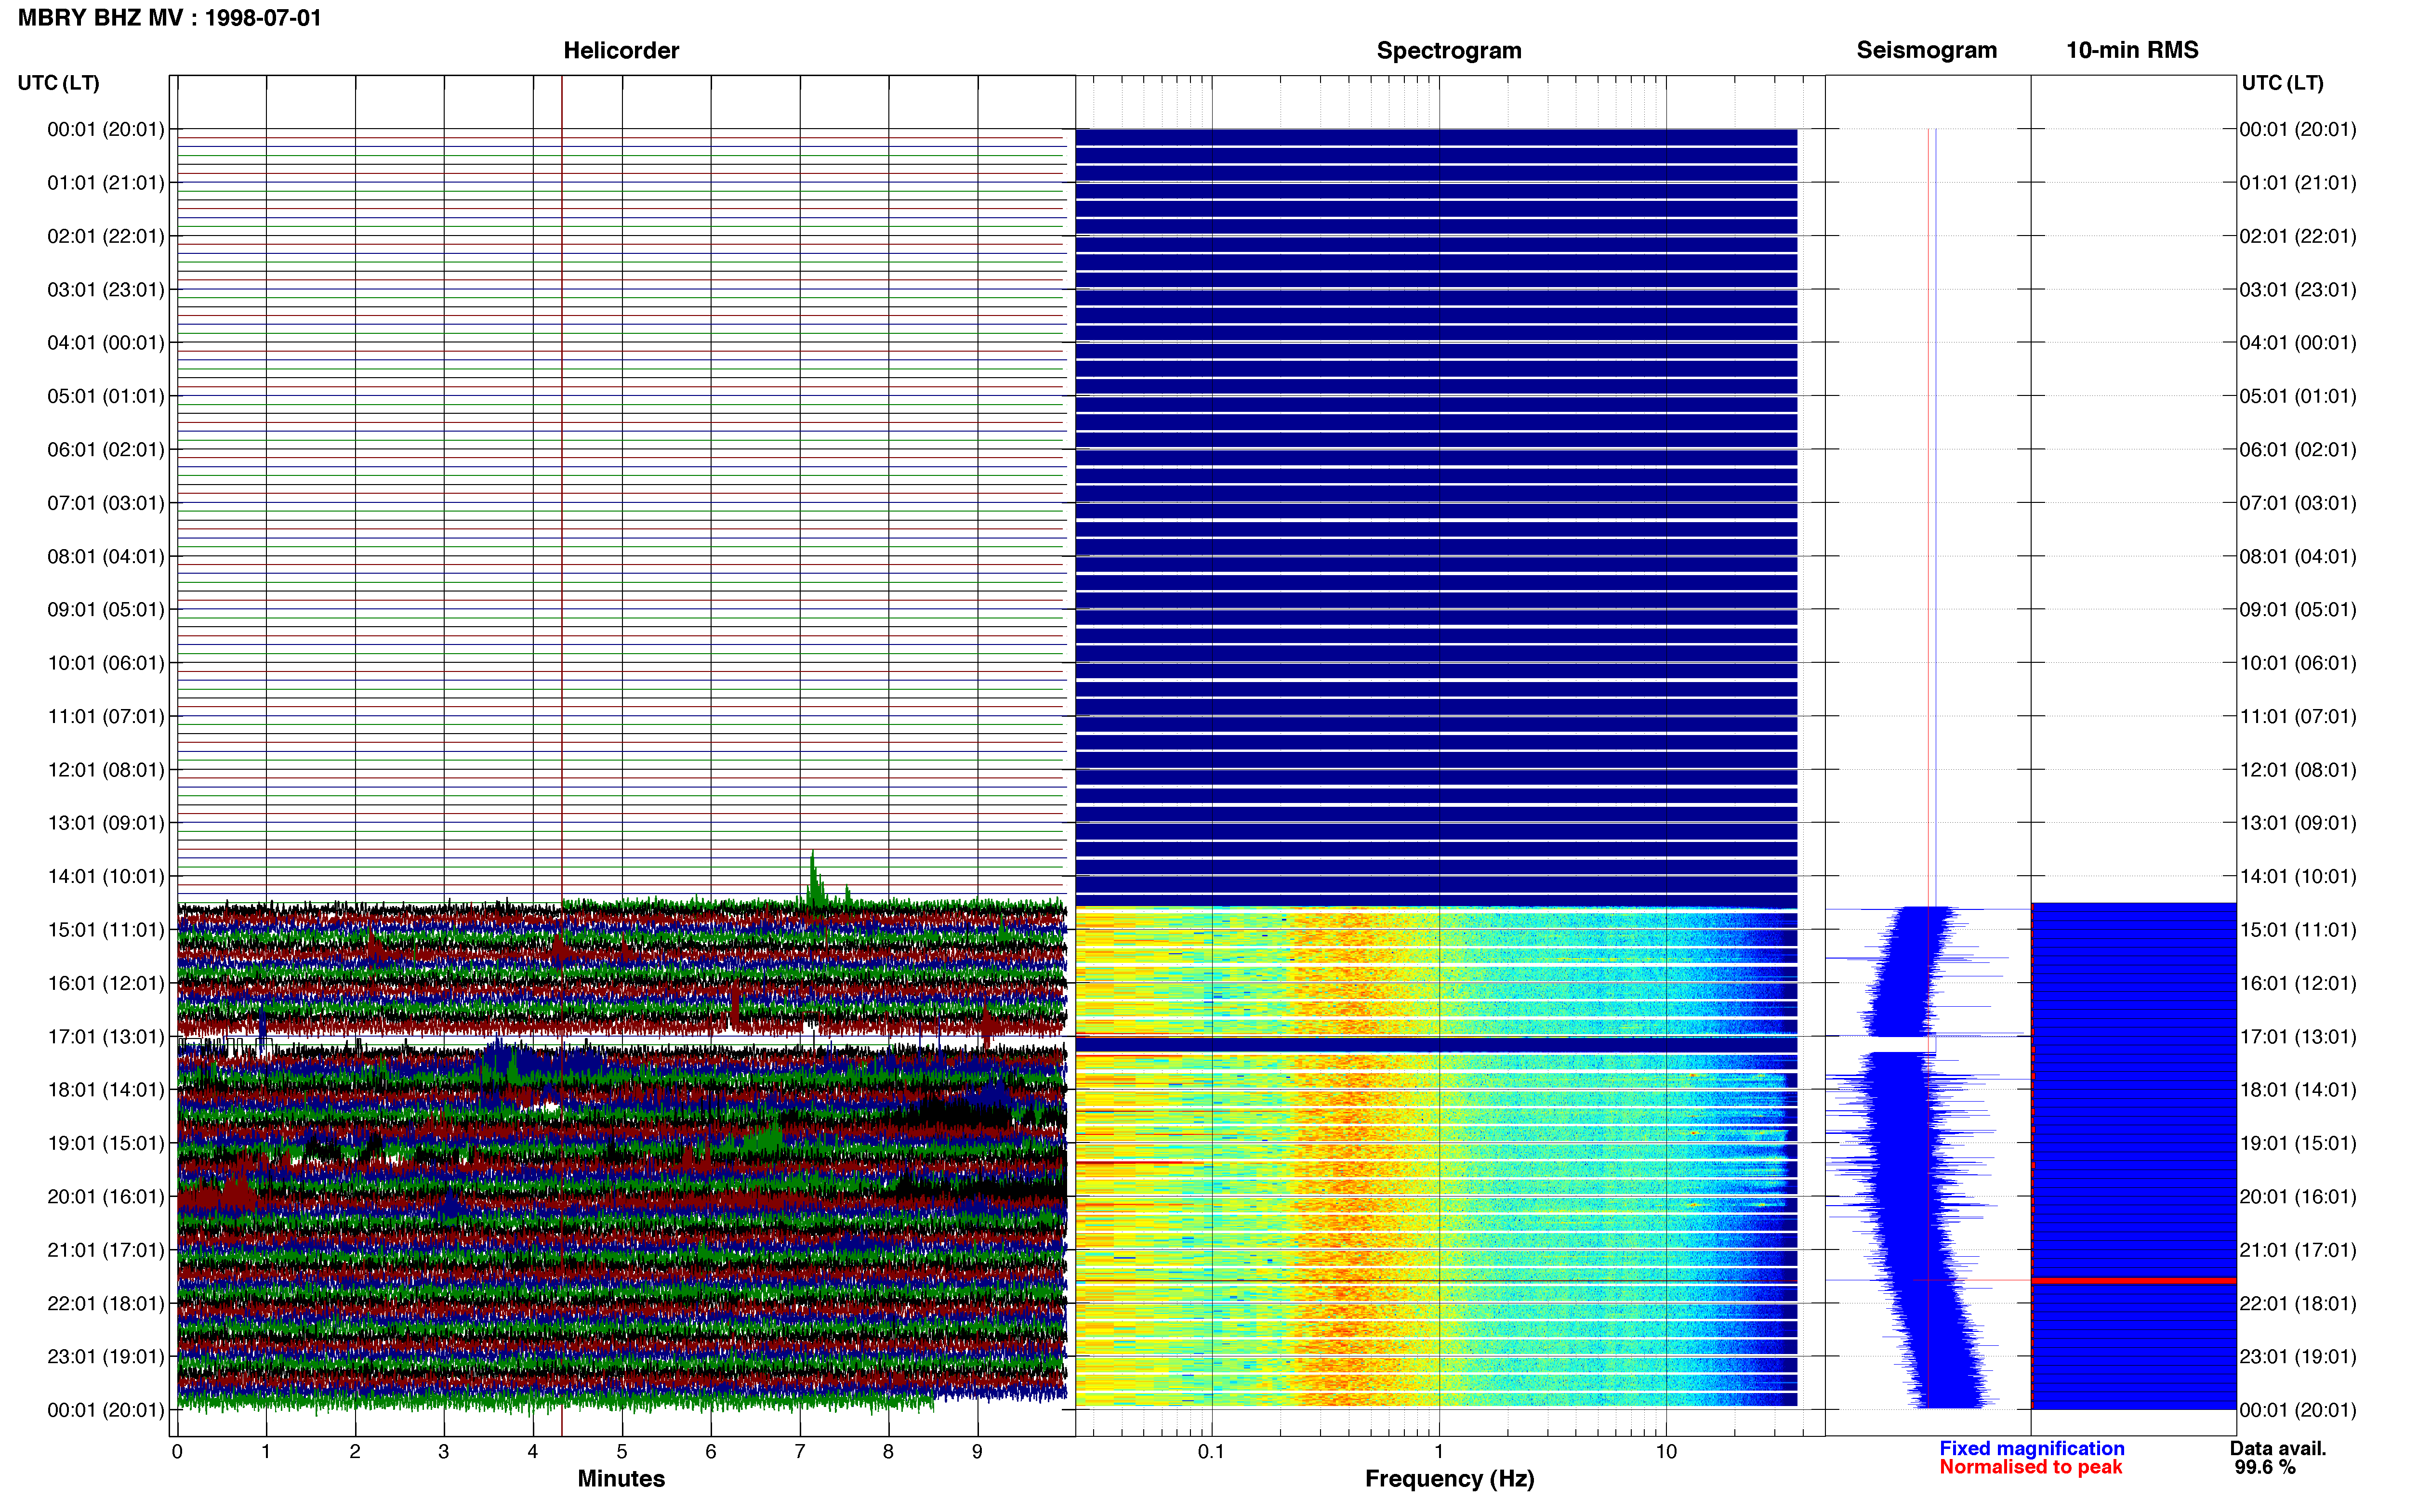
Task: Select the Fixed magnification legend text
Action: point(2031,1448)
